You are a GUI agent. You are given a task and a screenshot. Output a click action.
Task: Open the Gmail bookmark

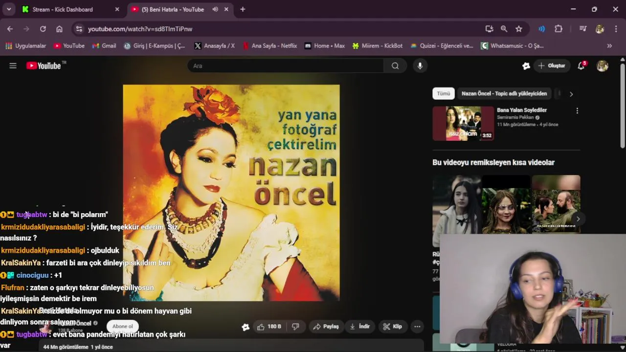tap(104, 45)
